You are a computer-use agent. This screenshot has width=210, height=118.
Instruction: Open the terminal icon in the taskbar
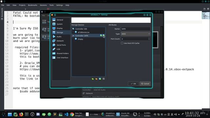27,114
